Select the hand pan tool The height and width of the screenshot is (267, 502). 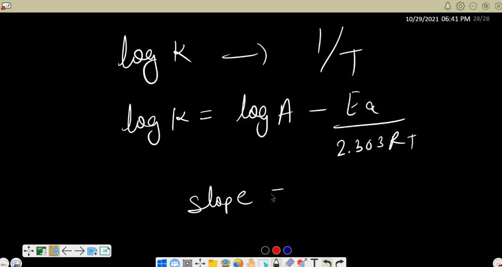click(251, 263)
